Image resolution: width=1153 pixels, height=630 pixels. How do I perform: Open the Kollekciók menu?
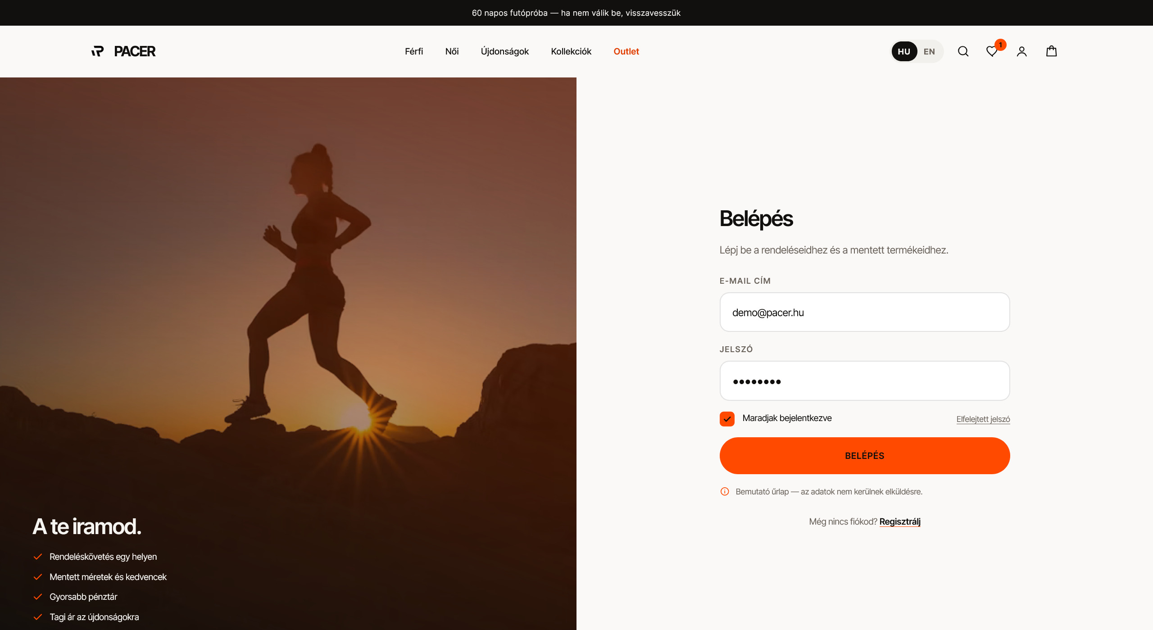[x=571, y=51]
